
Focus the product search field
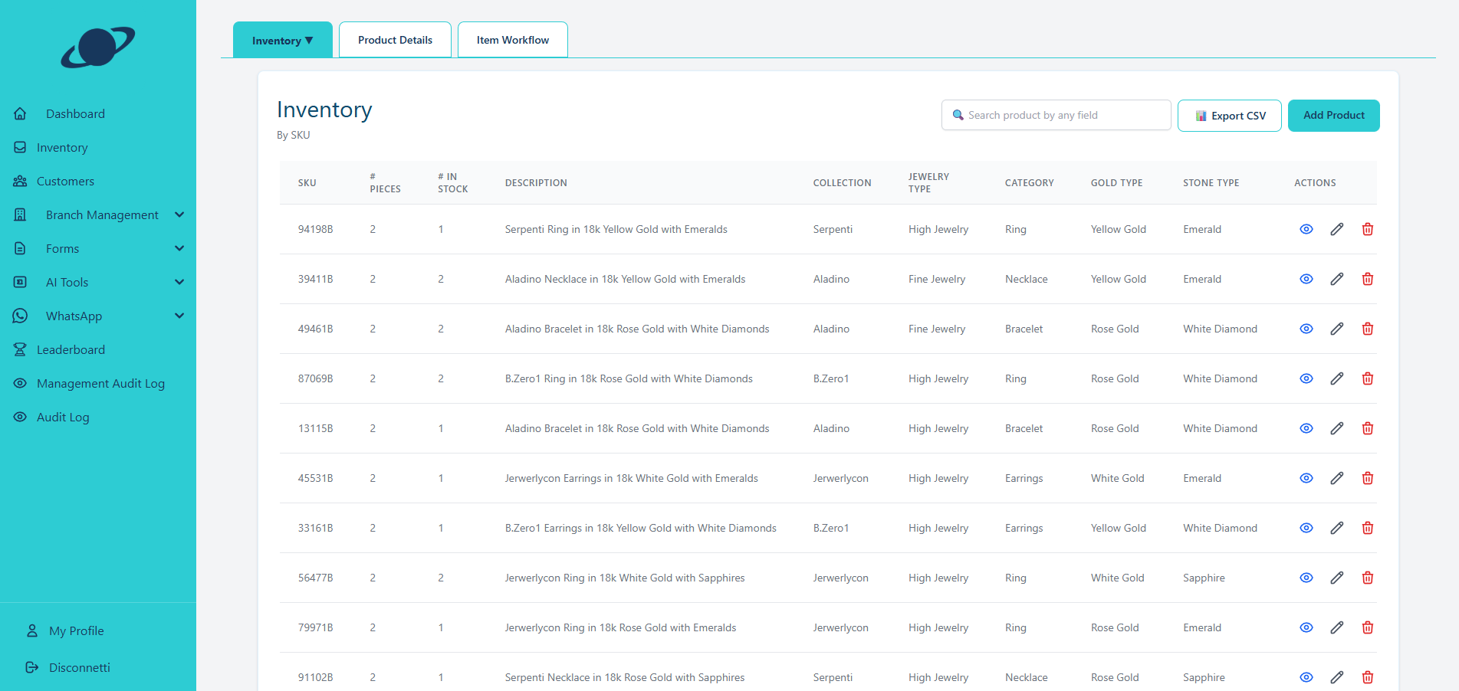click(x=1062, y=115)
